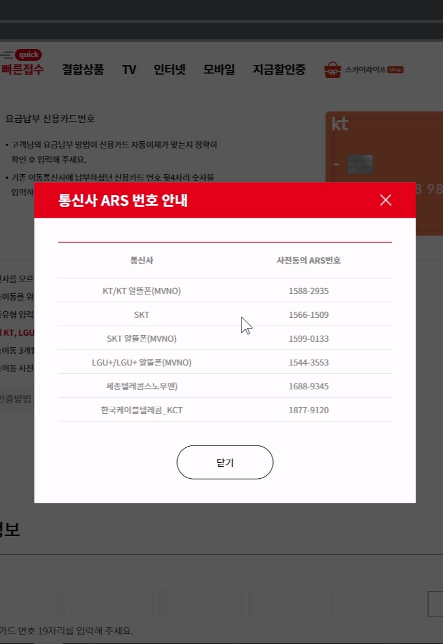Screen dimensions: 443x644
Task: Close the ARS number dialog with the X icon
Action: coord(386,200)
